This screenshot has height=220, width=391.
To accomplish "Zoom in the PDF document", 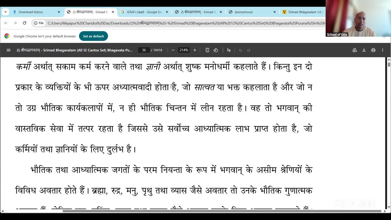I will [x=195, y=50].
